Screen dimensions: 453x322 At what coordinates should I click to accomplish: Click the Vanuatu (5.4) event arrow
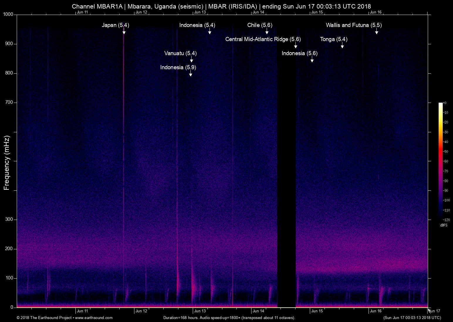click(192, 59)
